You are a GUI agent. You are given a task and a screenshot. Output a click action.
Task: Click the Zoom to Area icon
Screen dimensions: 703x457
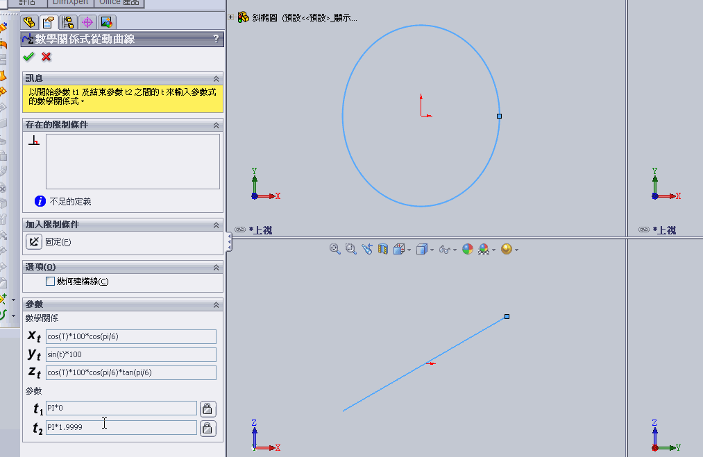click(x=351, y=249)
